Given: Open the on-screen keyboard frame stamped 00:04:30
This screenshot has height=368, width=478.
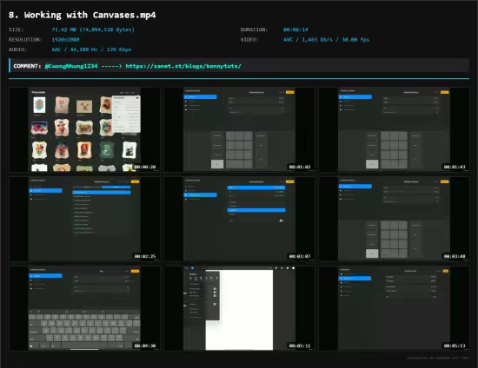Looking at the screenshot, I should 84,308.
